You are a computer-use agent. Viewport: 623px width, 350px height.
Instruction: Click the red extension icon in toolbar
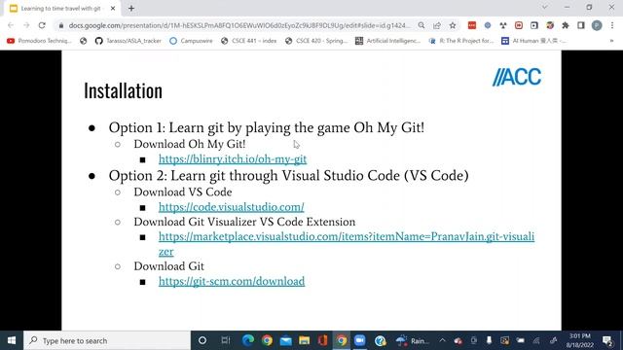pyautogui.click(x=471, y=25)
